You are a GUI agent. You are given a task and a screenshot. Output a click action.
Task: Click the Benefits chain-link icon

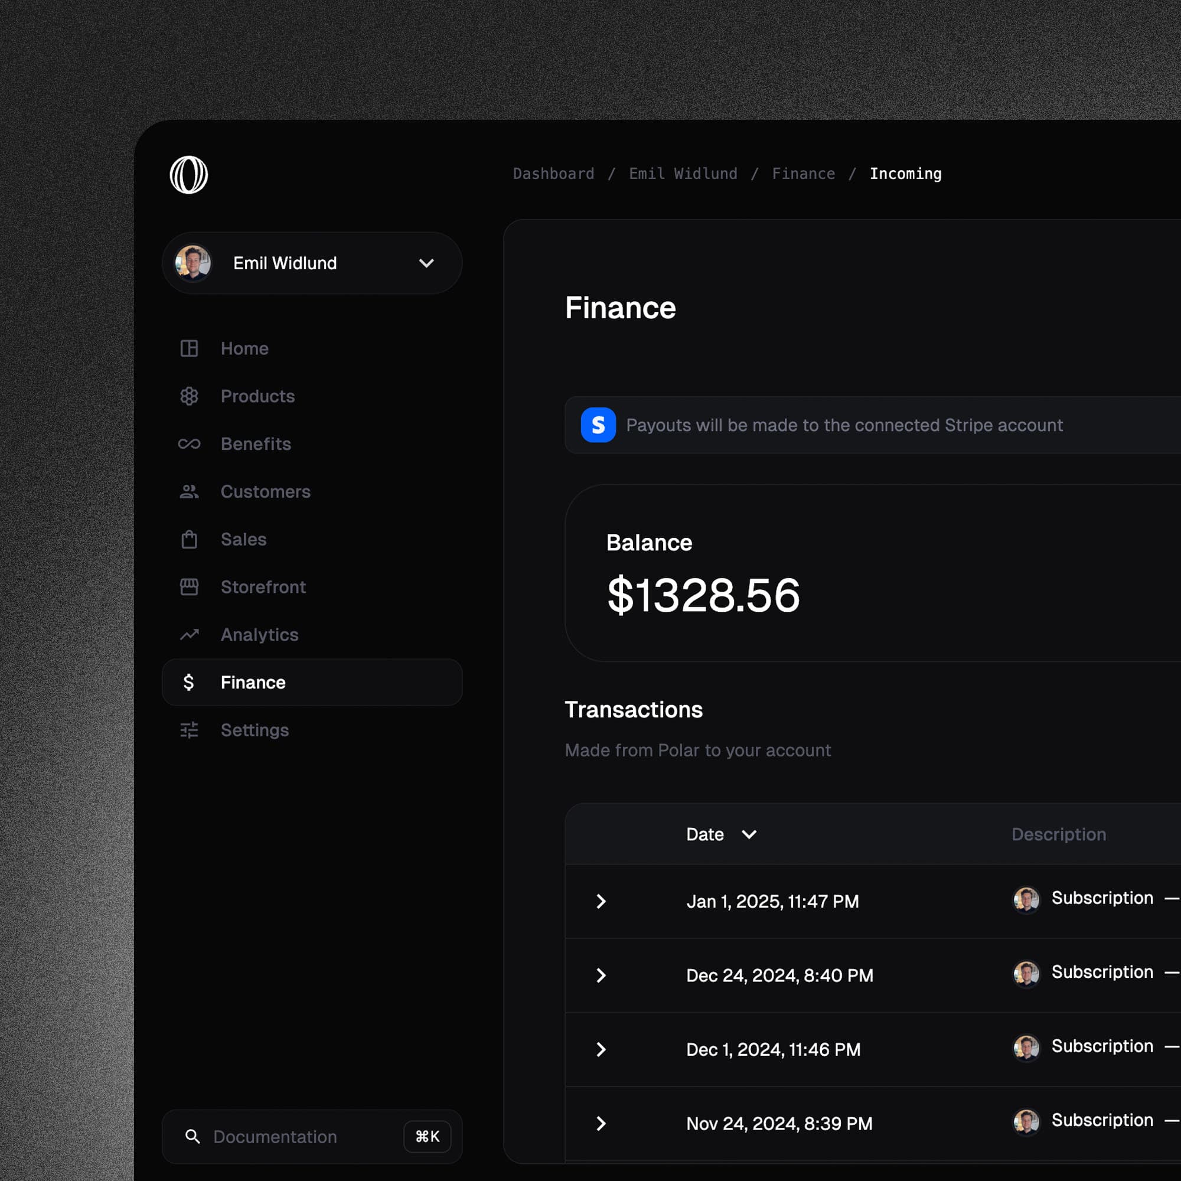(x=189, y=443)
